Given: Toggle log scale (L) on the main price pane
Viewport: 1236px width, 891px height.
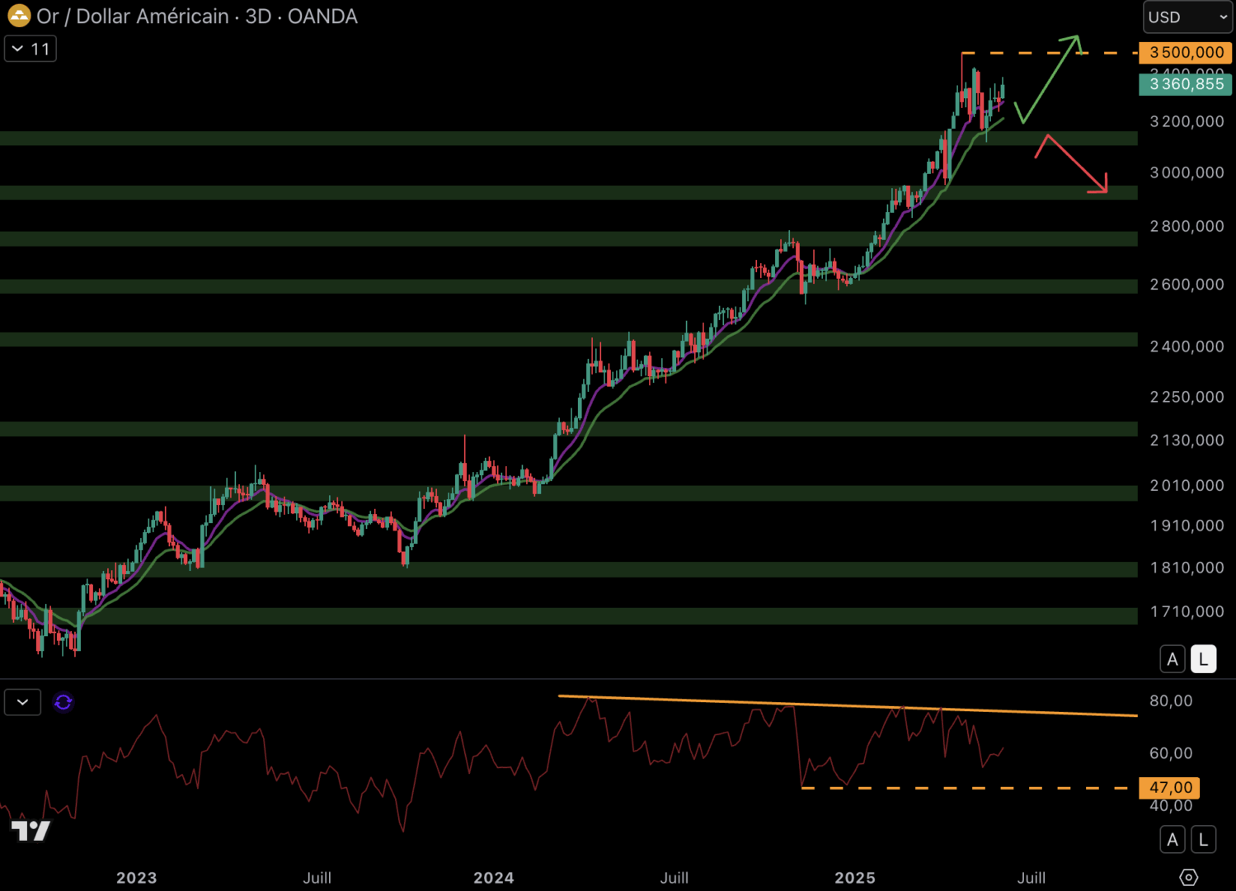Looking at the screenshot, I should click(1203, 659).
